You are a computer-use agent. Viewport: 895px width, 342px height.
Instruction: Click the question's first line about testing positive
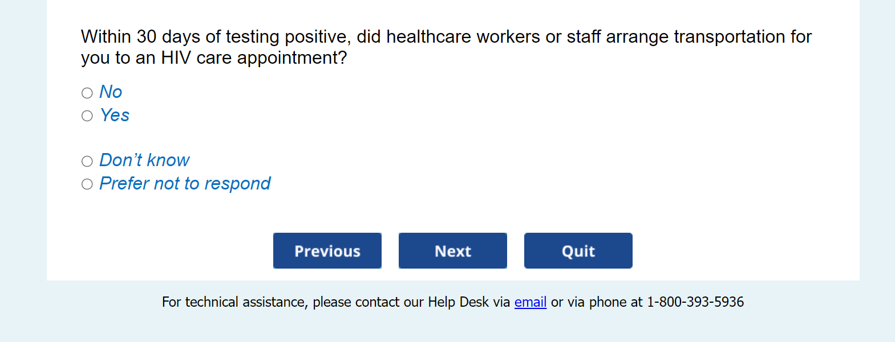(x=446, y=37)
